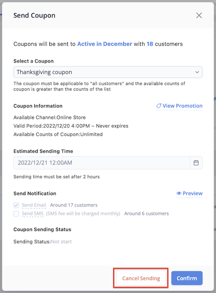Click the underlined Send Email label

(x=34, y=205)
